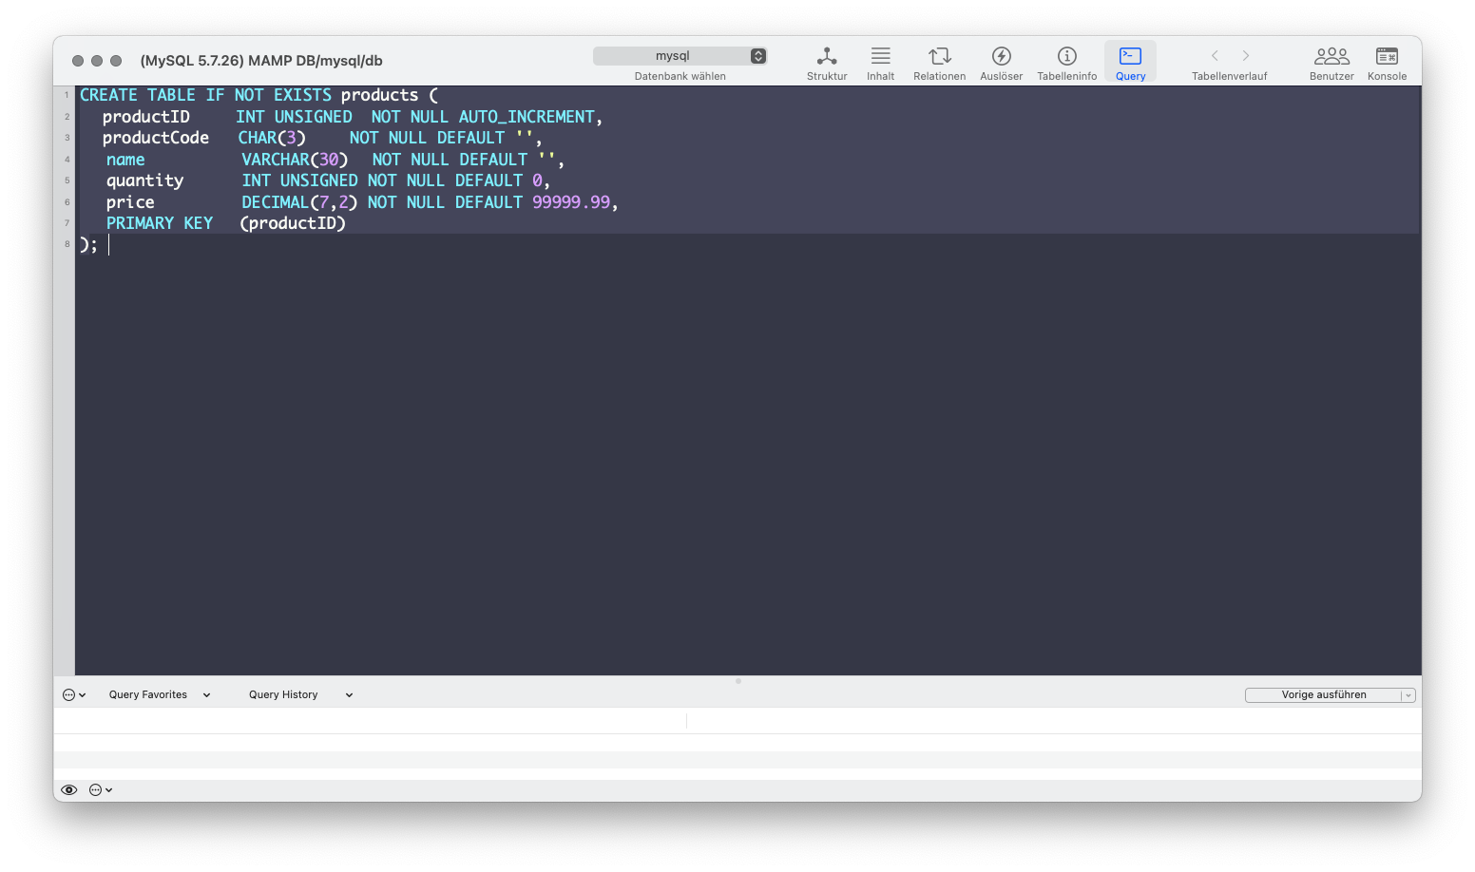The image size is (1475, 872).
Task: Open the Relationen view
Action: pyautogui.click(x=939, y=63)
